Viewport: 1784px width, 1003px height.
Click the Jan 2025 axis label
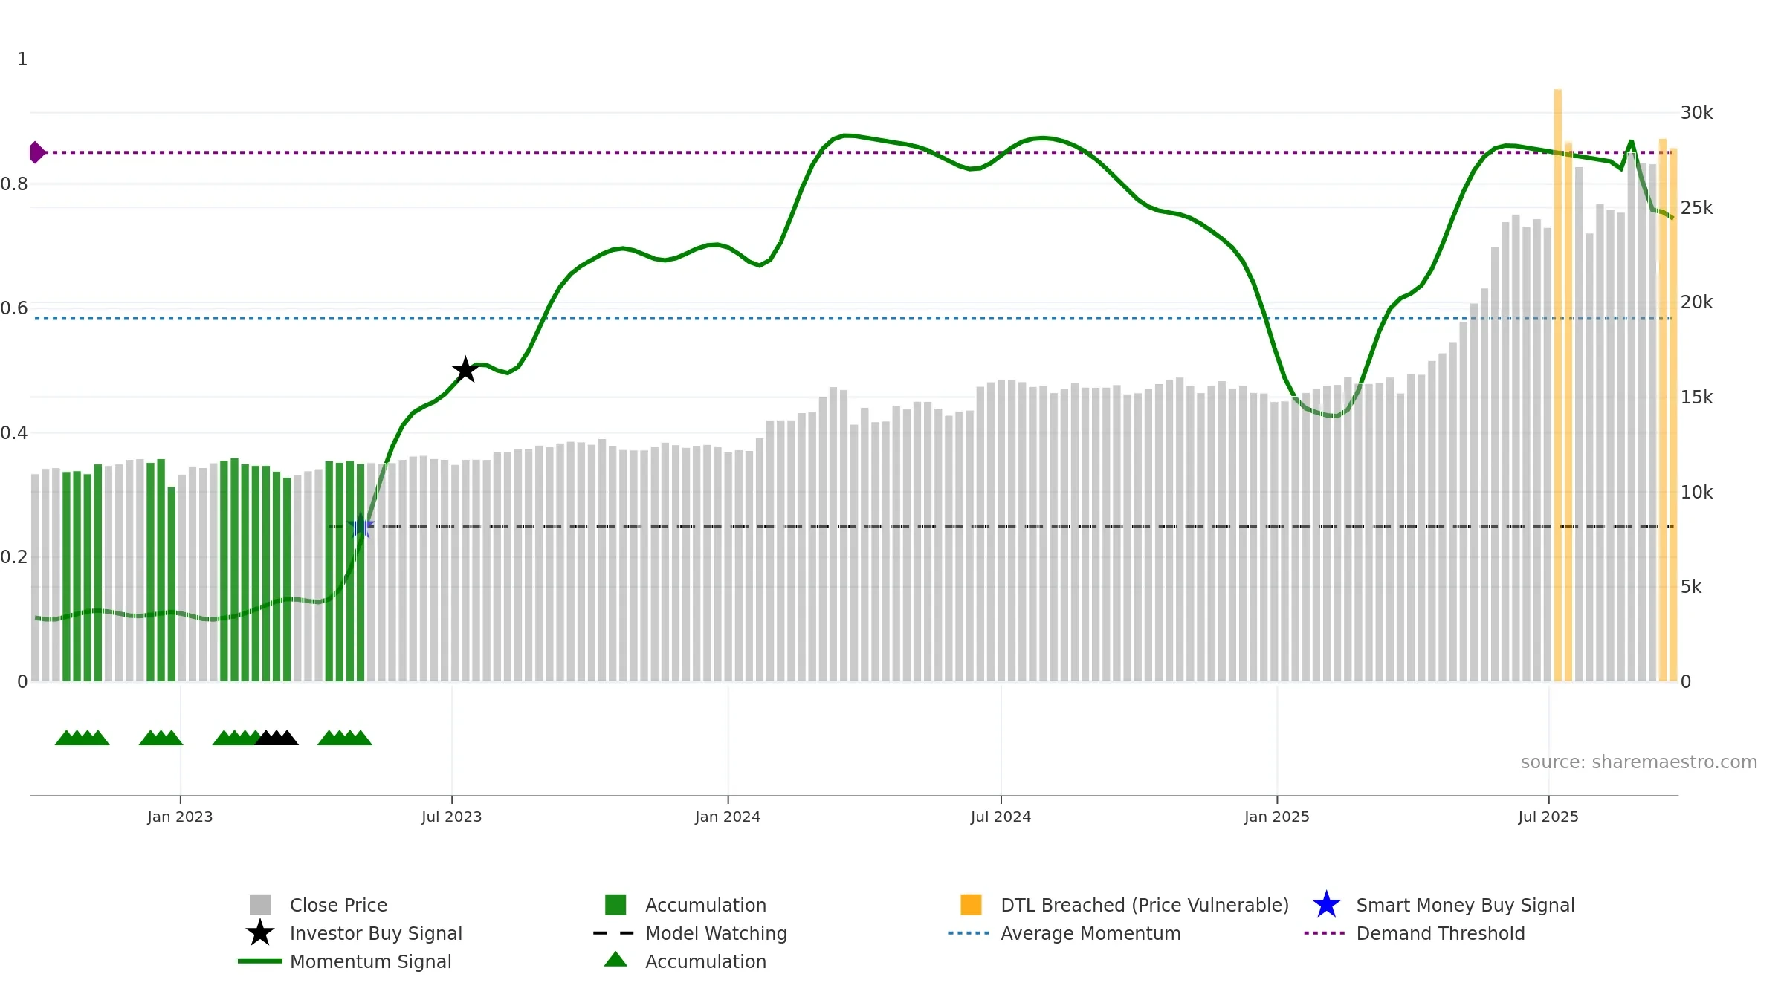[1277, 817]
